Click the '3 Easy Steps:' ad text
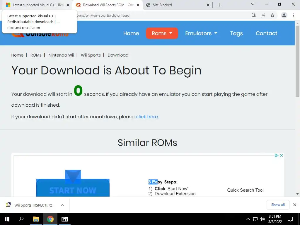 click(x=163, y=182)
